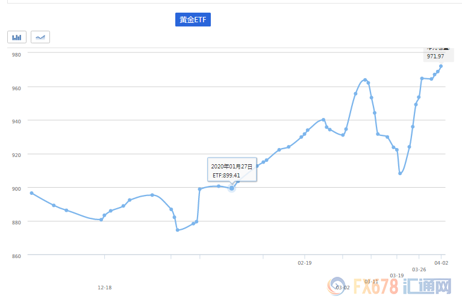The width and height of the screenshot is (462, 308).
Task: Click the 860 y-axis label
Action: pos(16,256)
